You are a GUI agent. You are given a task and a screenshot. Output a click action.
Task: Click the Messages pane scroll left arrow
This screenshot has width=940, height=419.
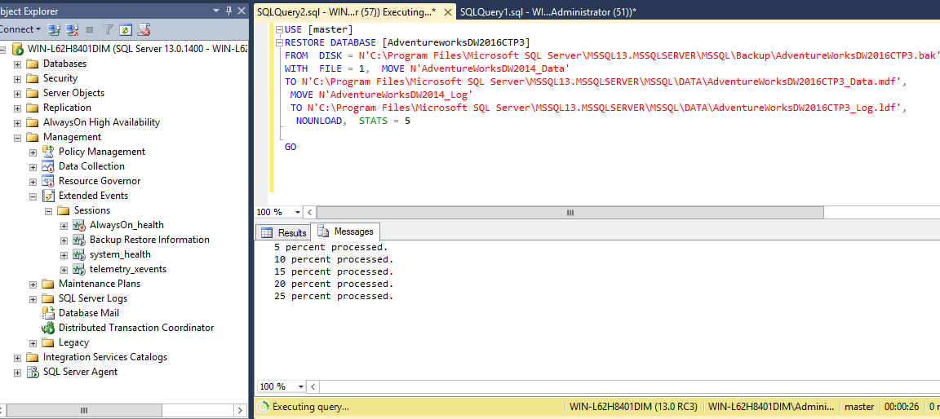[x=313, y=386]
